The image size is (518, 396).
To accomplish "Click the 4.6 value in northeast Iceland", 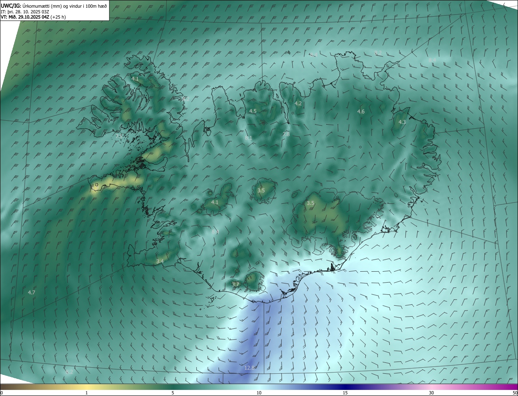I will (x=361, y=111).
